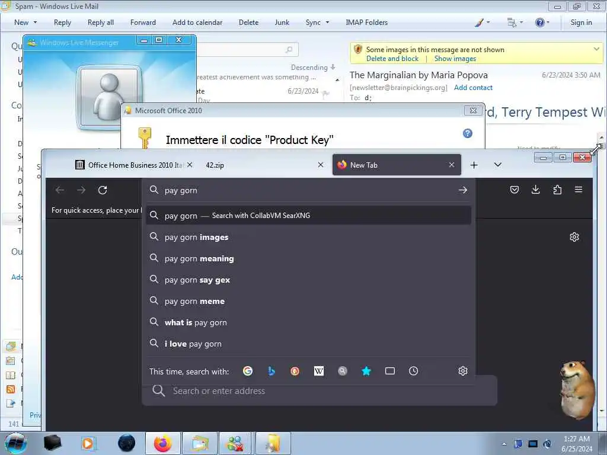The image size is (607, 455).
Task: Open Firefox hamburger menu
Action: pyautogui.click(x=579, y=190)
